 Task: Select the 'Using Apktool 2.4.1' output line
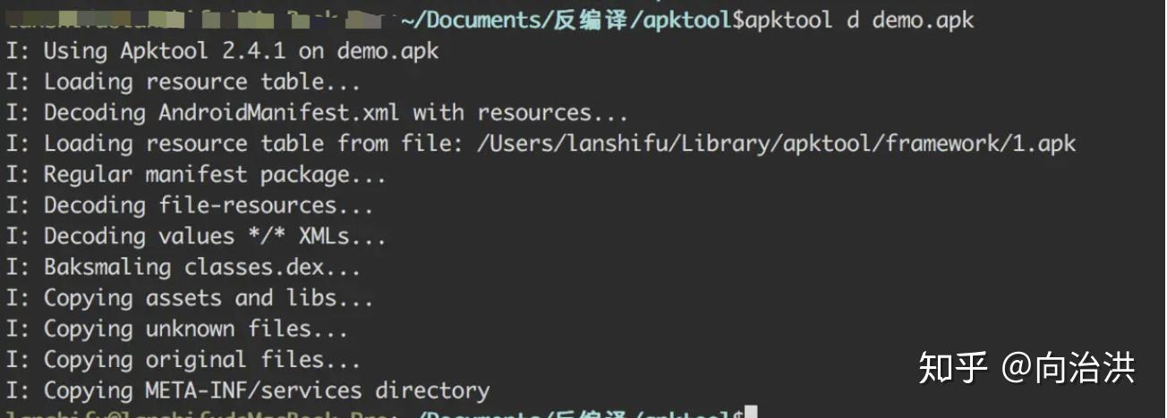(223, 50)
